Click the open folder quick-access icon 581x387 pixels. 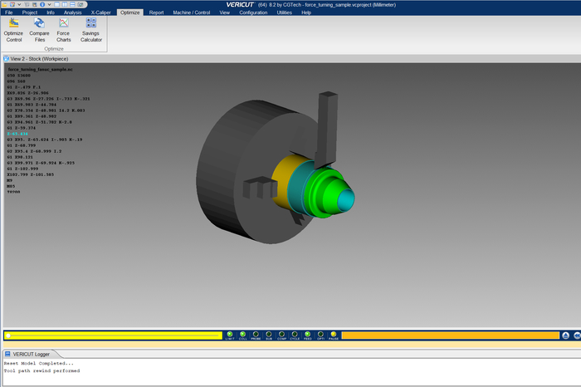4,4
